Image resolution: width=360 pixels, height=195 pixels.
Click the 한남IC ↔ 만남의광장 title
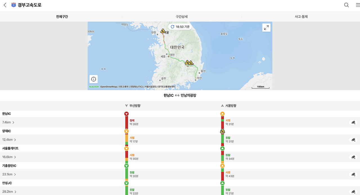click(x=180, y=95)
